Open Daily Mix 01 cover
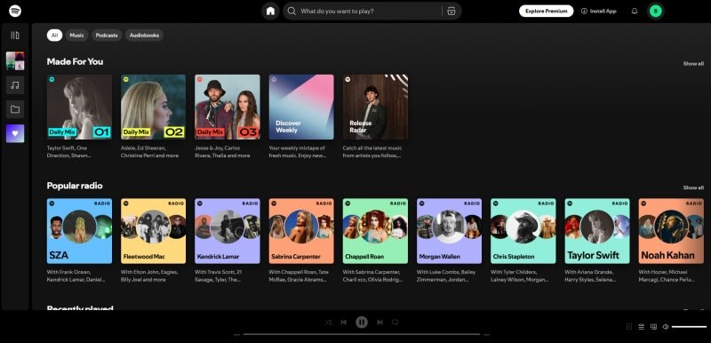The height and width of the screenshot is (343, 711). coord(79,107)
